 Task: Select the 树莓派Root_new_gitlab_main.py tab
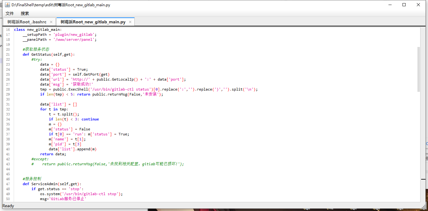coord(93,22)
